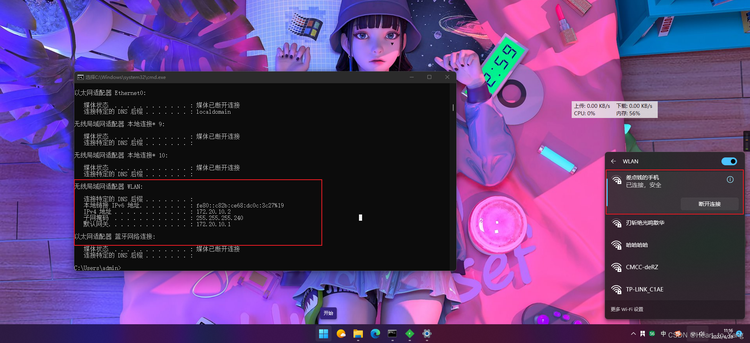Click Wi-Fi signal icon of 差点钱的手机
Viewport: 750px width, 343px height.
pyautogui.click(x=617, y=180)
